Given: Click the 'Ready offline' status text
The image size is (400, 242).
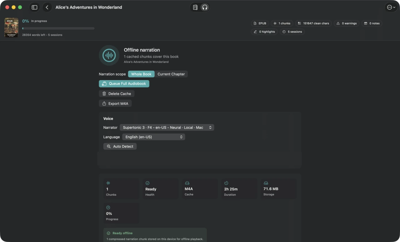Looking at the screenshot, I should pos(122,233).
